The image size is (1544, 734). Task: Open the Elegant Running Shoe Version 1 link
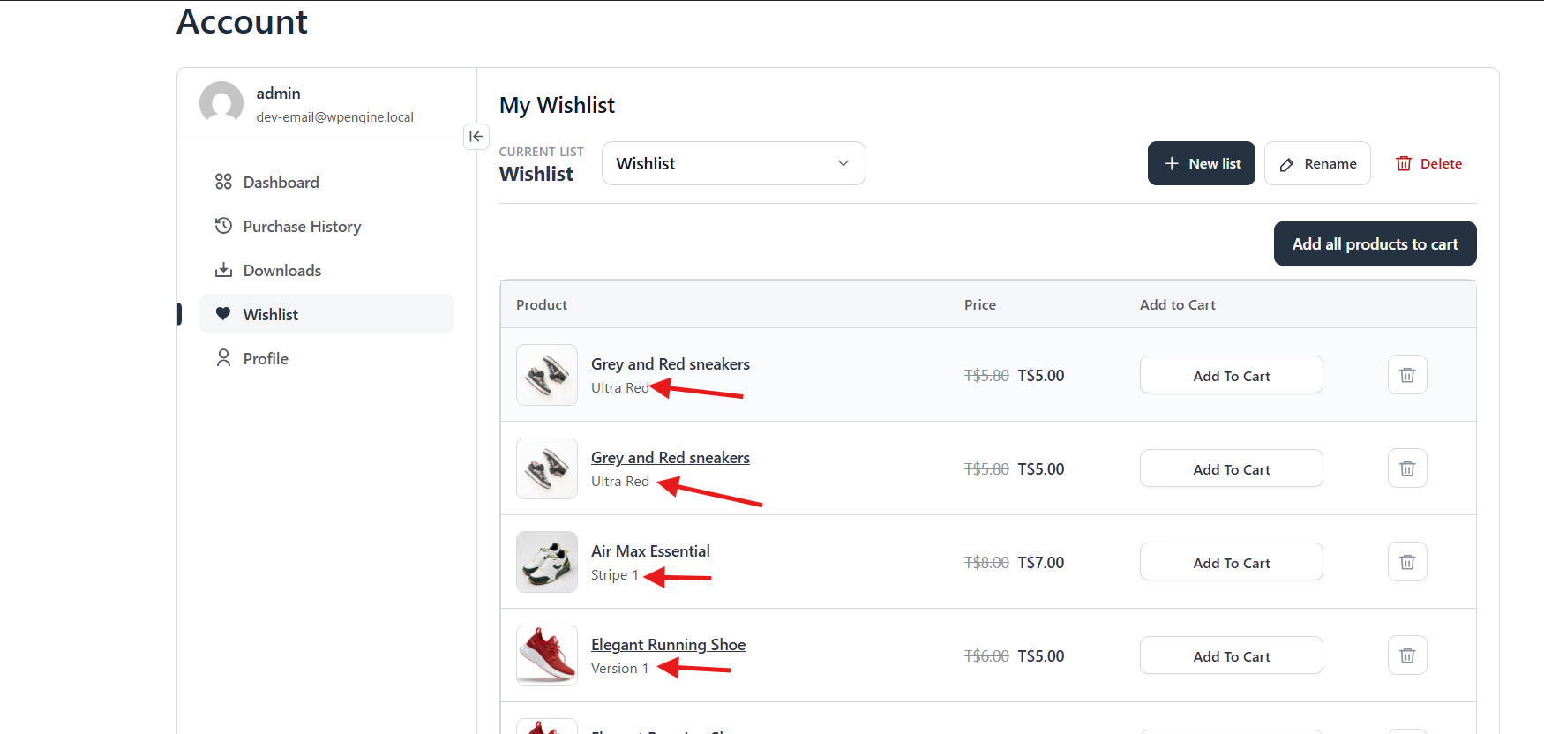pos(668,645)
